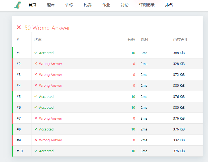Select the Wrong Answer status of test #3
Image resolution: width=208 pixels, height=162 pixels.
point(50,74)
